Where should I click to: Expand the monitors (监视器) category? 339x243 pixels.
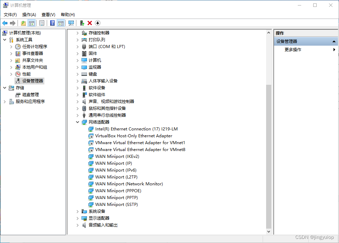click(77, 67)
